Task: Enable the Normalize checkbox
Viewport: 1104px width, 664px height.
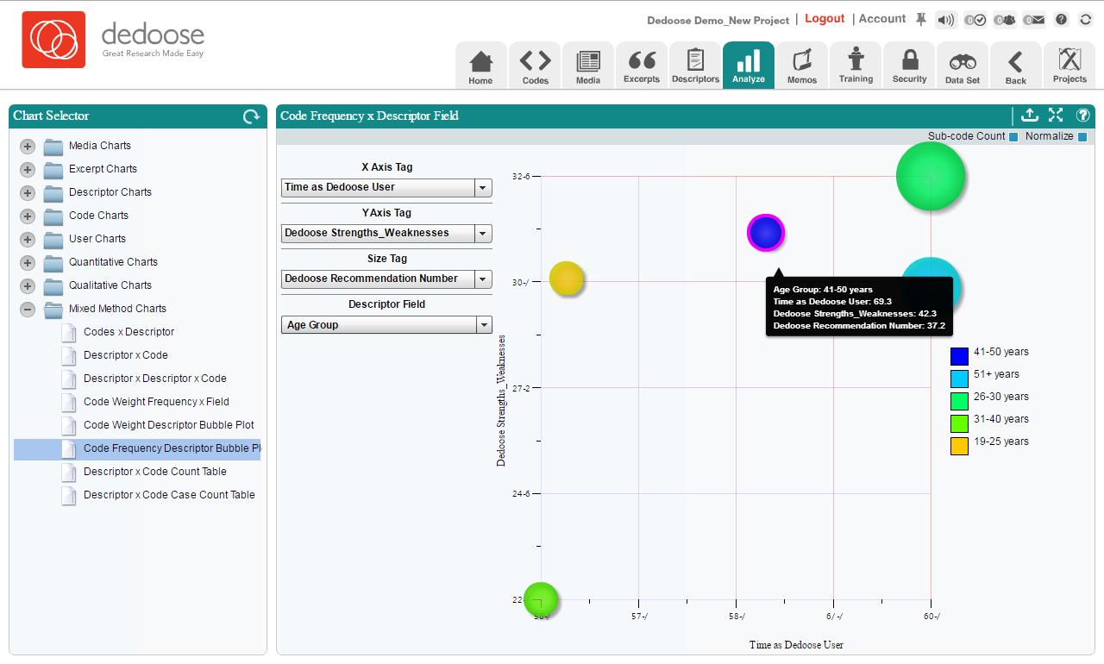Action: click(x=1082, y=137)
